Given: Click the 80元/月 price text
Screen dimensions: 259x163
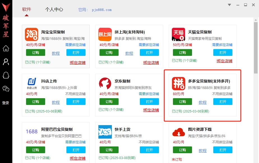Looking at the screenshot, I should click(x=179, y=94).
